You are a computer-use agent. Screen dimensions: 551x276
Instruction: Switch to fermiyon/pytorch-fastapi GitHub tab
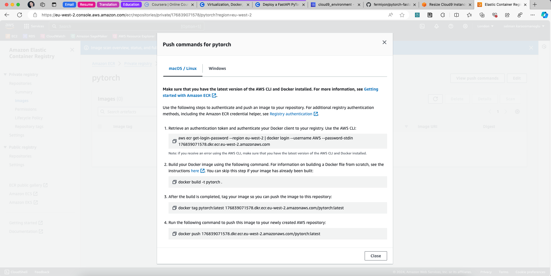391,5
